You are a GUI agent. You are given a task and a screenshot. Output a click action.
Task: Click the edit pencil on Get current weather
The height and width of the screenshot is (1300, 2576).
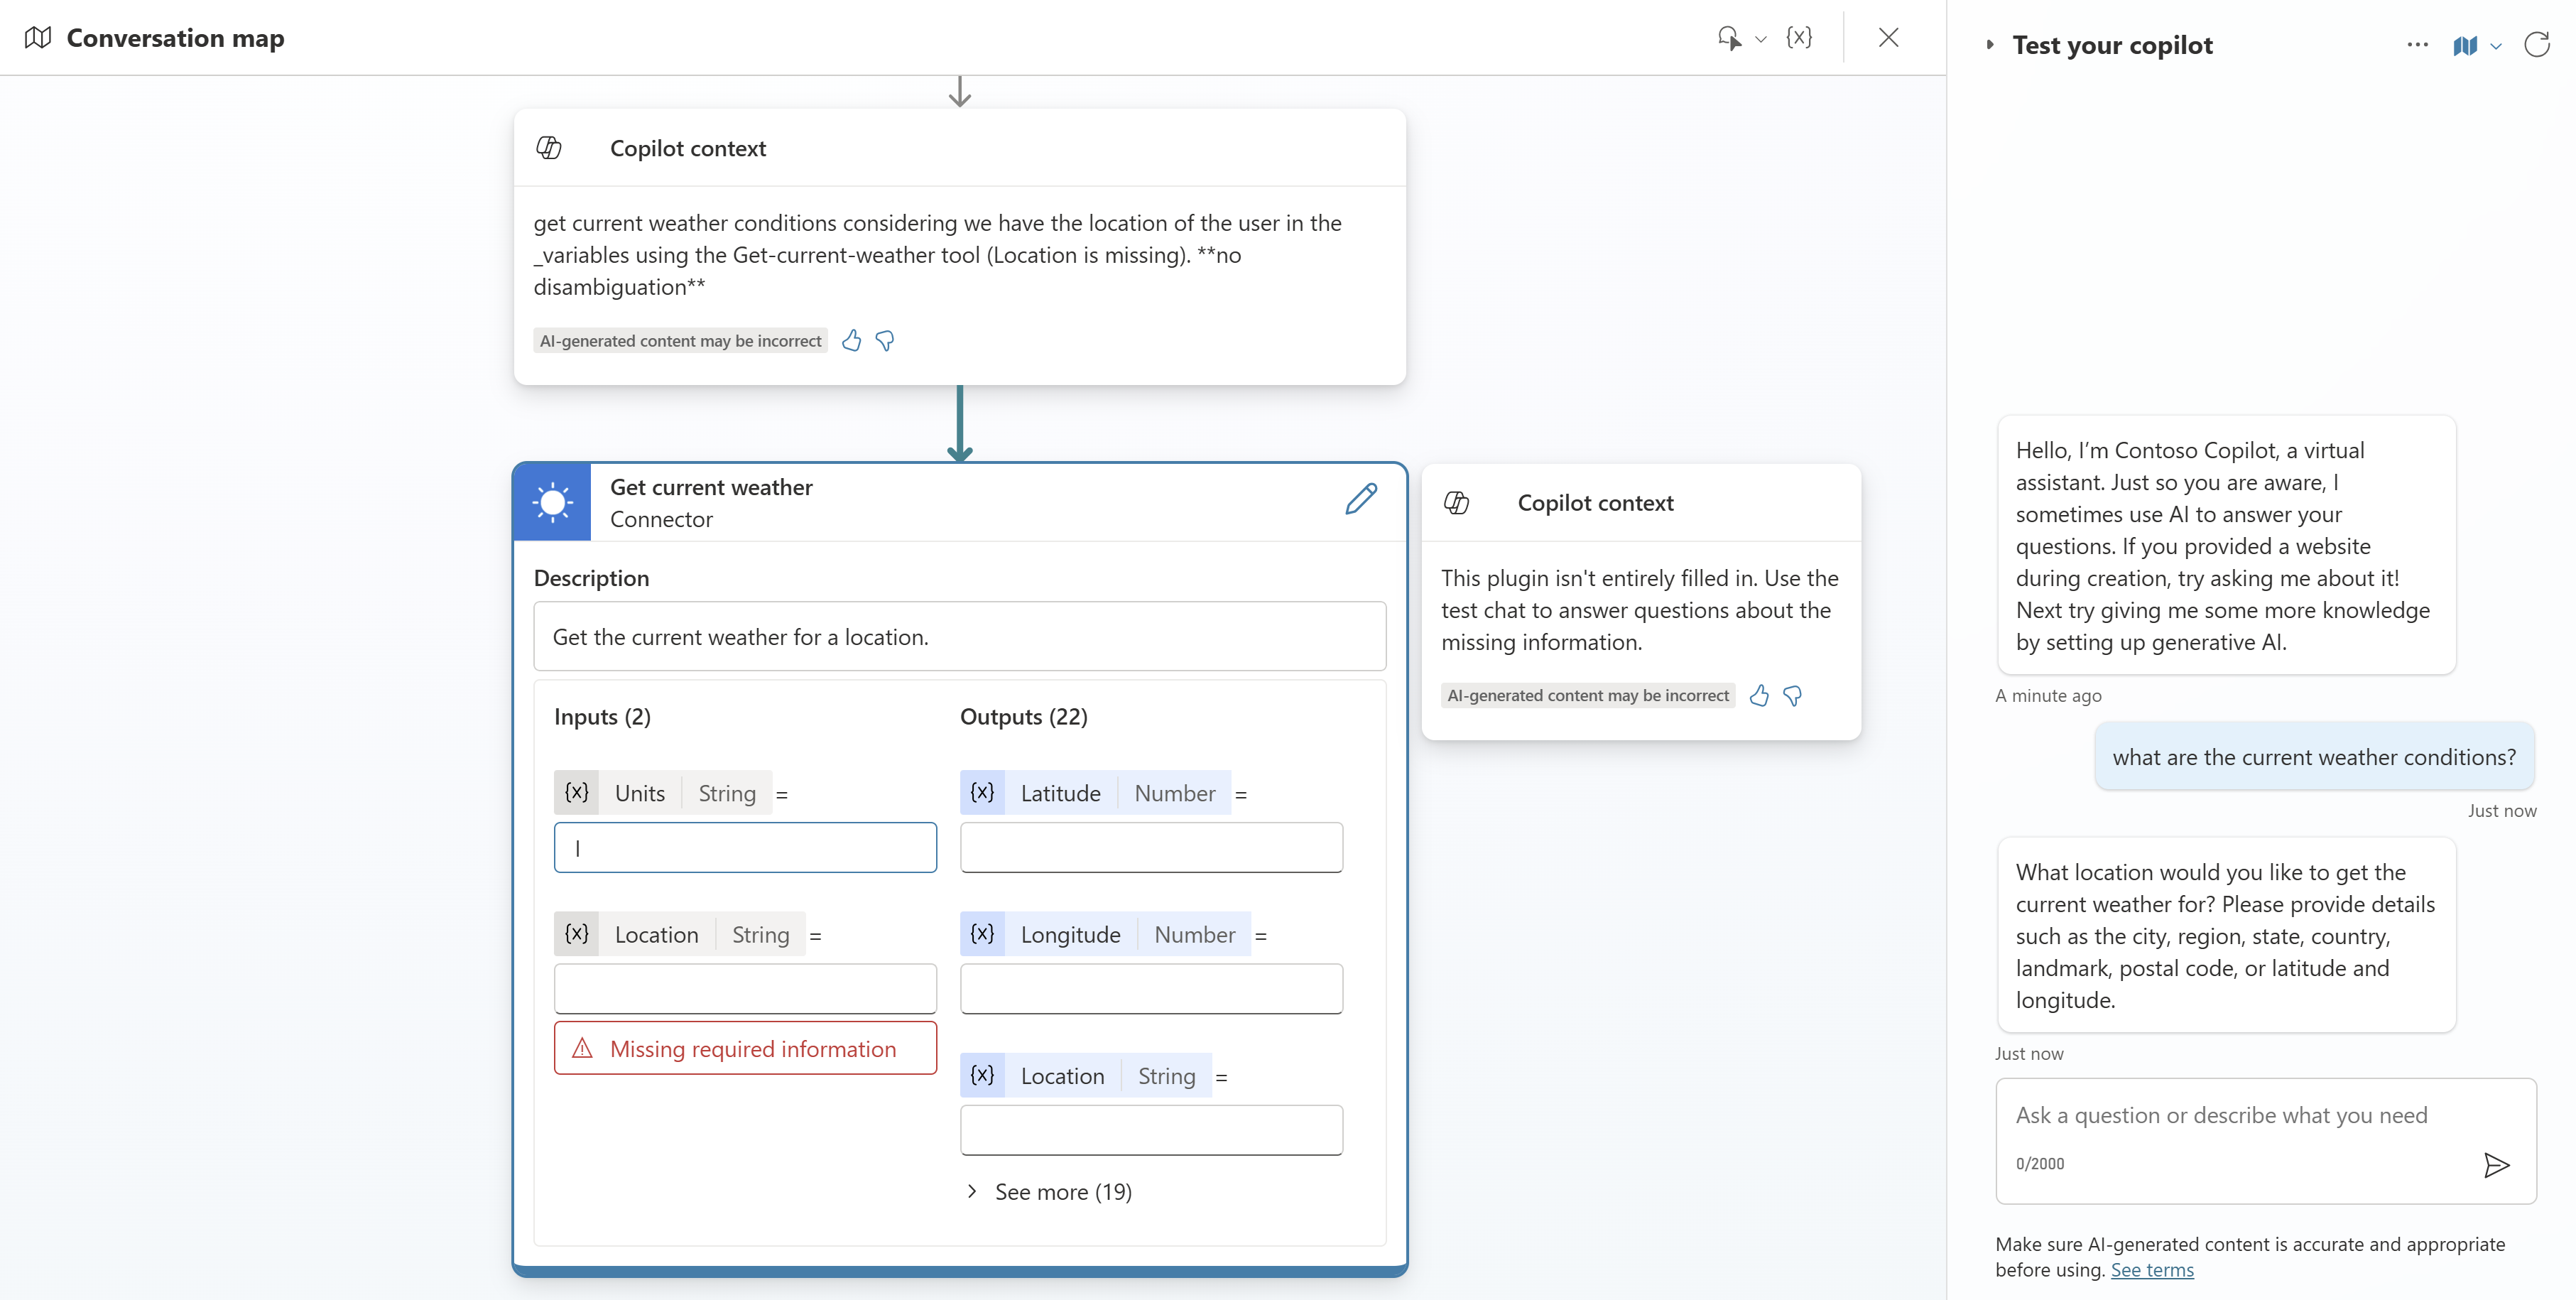[x=1360, y=499]
